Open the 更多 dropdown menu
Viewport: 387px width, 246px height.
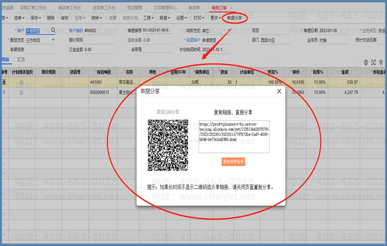pyautogui.click(x=216, y=18)
